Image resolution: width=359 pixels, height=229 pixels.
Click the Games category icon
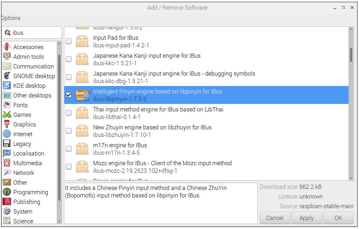[7, 114]
